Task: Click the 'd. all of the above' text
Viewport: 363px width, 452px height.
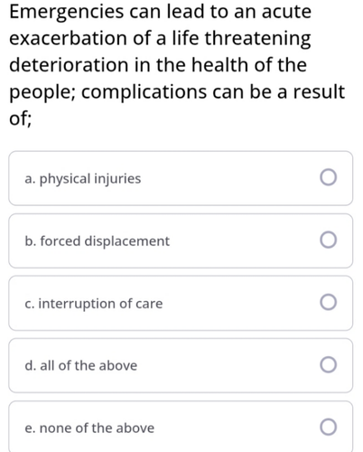Action: point(81,365)
